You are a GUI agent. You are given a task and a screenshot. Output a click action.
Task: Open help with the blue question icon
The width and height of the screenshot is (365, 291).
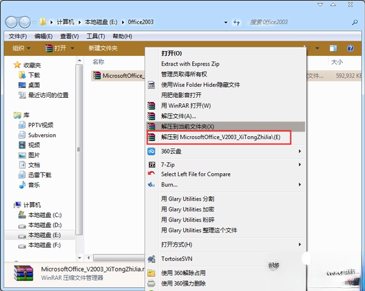[350, 48]
